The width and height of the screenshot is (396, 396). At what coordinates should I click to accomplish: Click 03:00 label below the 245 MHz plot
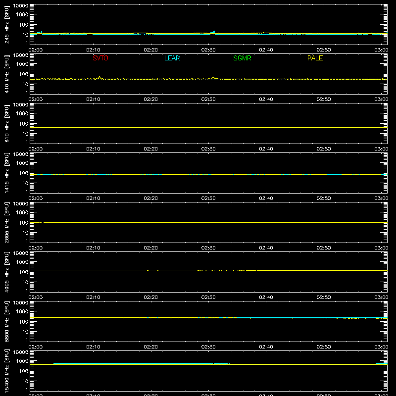(x=381, y=50)
